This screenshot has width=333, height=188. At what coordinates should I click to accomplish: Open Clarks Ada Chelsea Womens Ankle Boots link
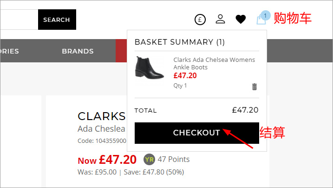[214, 63]
